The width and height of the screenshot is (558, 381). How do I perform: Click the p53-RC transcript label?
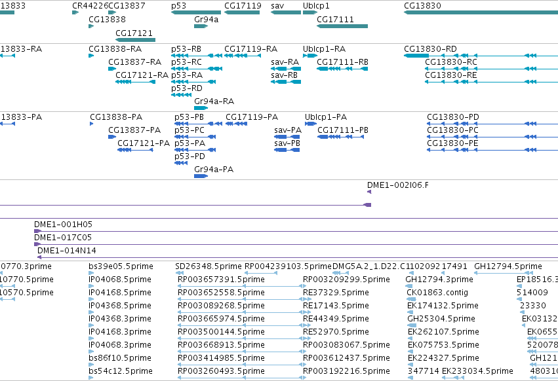coord(186,62)
